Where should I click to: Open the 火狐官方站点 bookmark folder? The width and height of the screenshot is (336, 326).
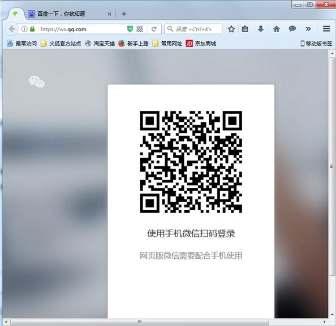61,44
